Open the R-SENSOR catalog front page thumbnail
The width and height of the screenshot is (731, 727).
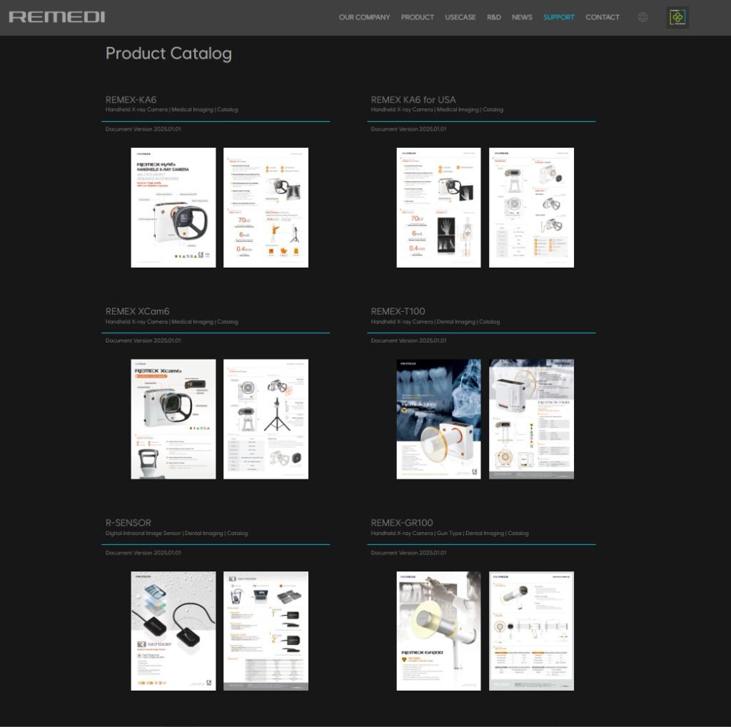pos(173,630)
